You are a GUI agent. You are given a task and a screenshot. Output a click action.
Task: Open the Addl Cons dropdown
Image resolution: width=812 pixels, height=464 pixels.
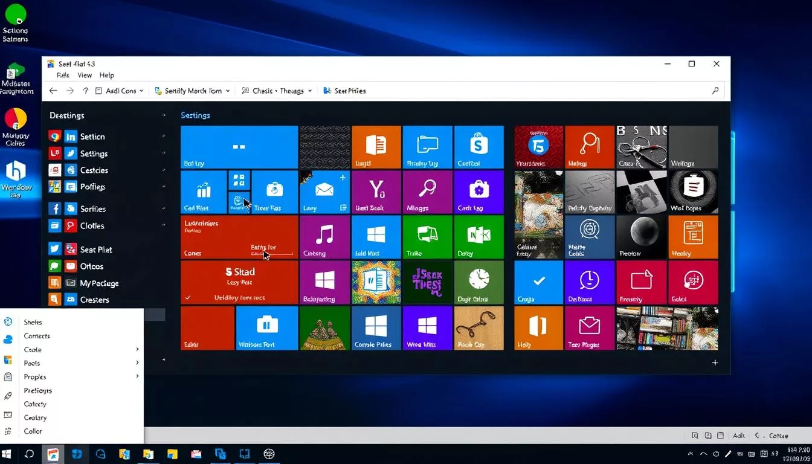[x=120, y=91]
